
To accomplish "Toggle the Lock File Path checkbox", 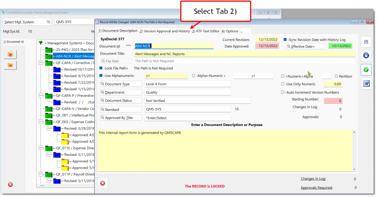I will click(x=101, y=68).
